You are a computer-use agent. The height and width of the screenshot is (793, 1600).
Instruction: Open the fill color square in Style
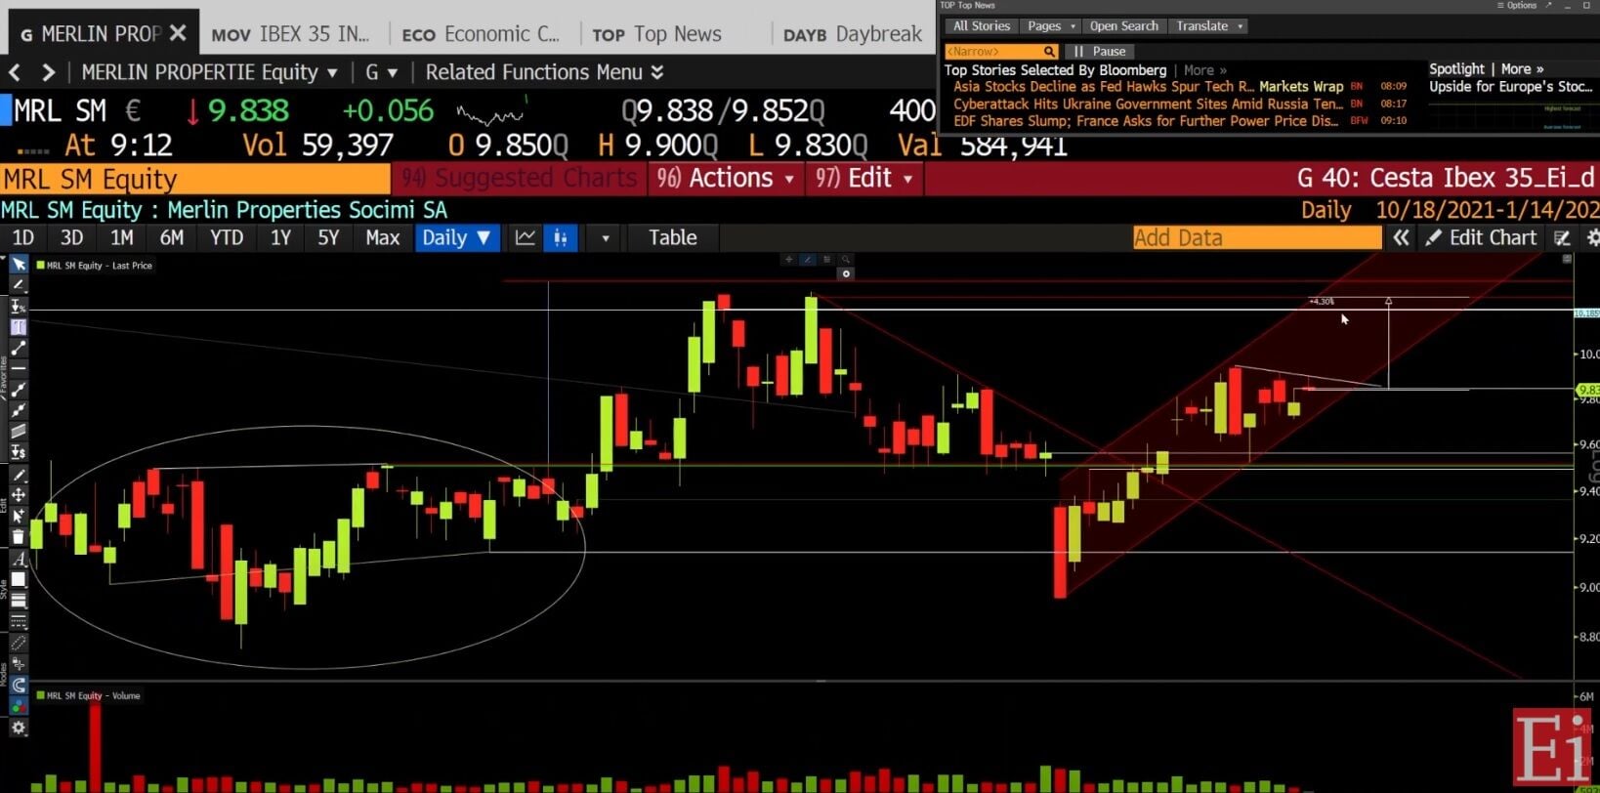point(19,580)
